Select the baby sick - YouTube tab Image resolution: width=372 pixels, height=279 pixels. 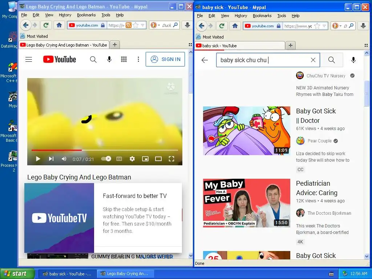coord(240,45)
